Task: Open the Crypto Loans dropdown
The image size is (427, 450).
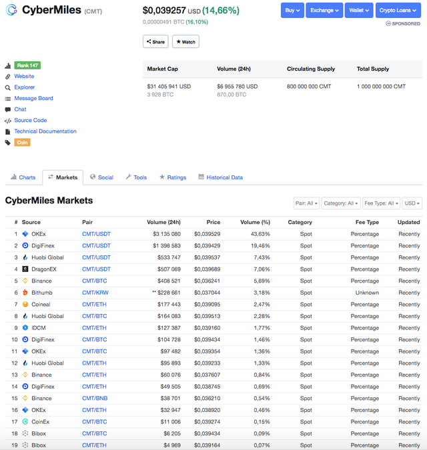Action: (x=398, y=10)
